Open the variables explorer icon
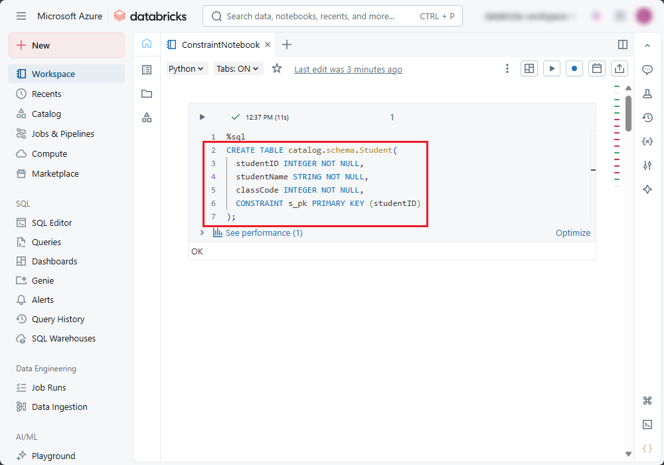This screenshot has width=664, height=465. (647, 141)
